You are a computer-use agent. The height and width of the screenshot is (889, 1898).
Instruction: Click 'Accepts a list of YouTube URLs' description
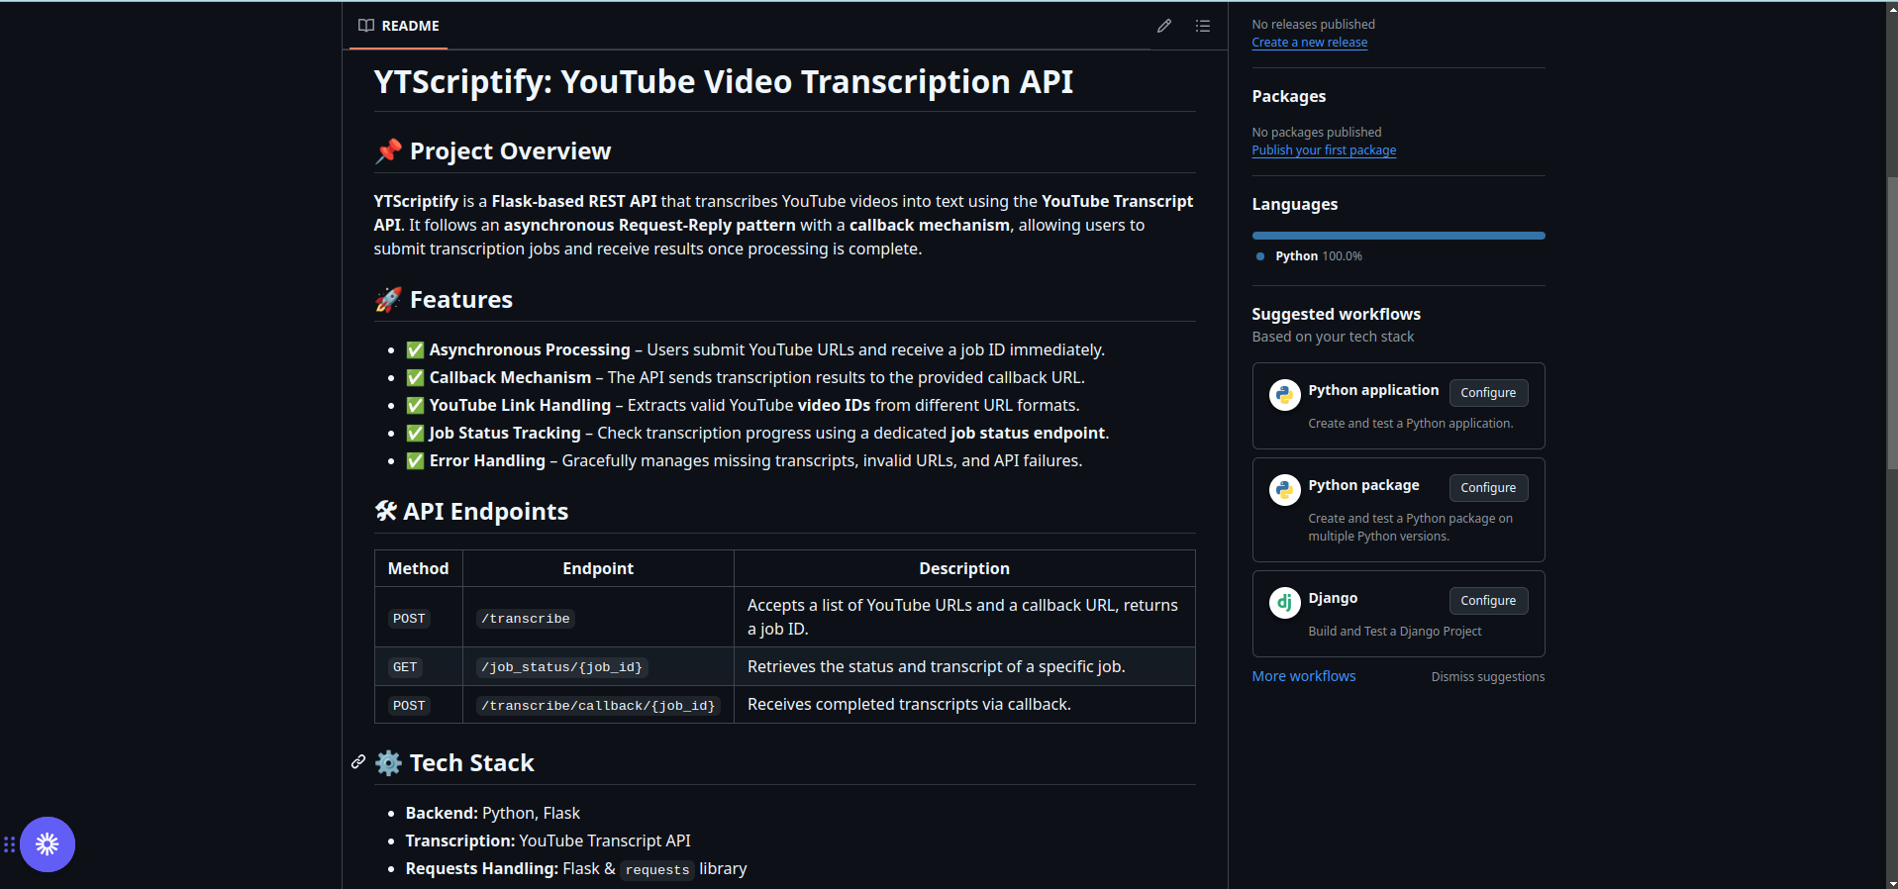point(962,617)
